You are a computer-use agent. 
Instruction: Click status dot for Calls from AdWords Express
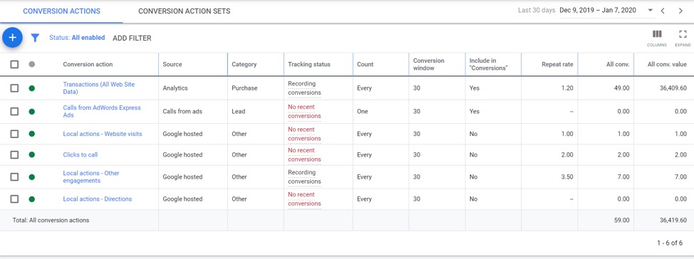(x=32, y=112)
